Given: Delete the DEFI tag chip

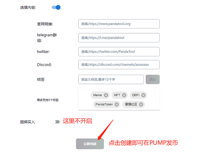Looking at the screenshot, I should [143, 95].
